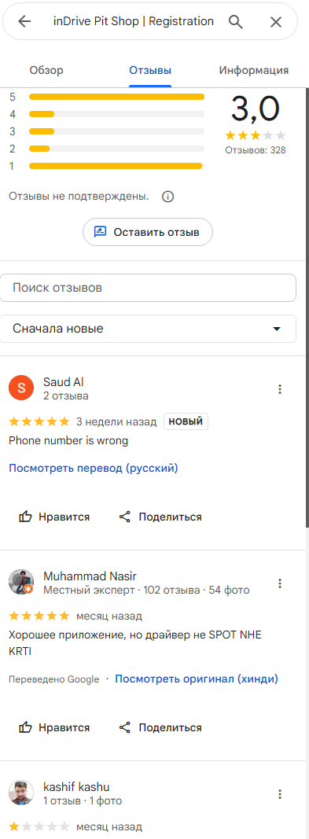Click the magnifier search icon
This screenshot has width=309, height=839.
(236, 21)
